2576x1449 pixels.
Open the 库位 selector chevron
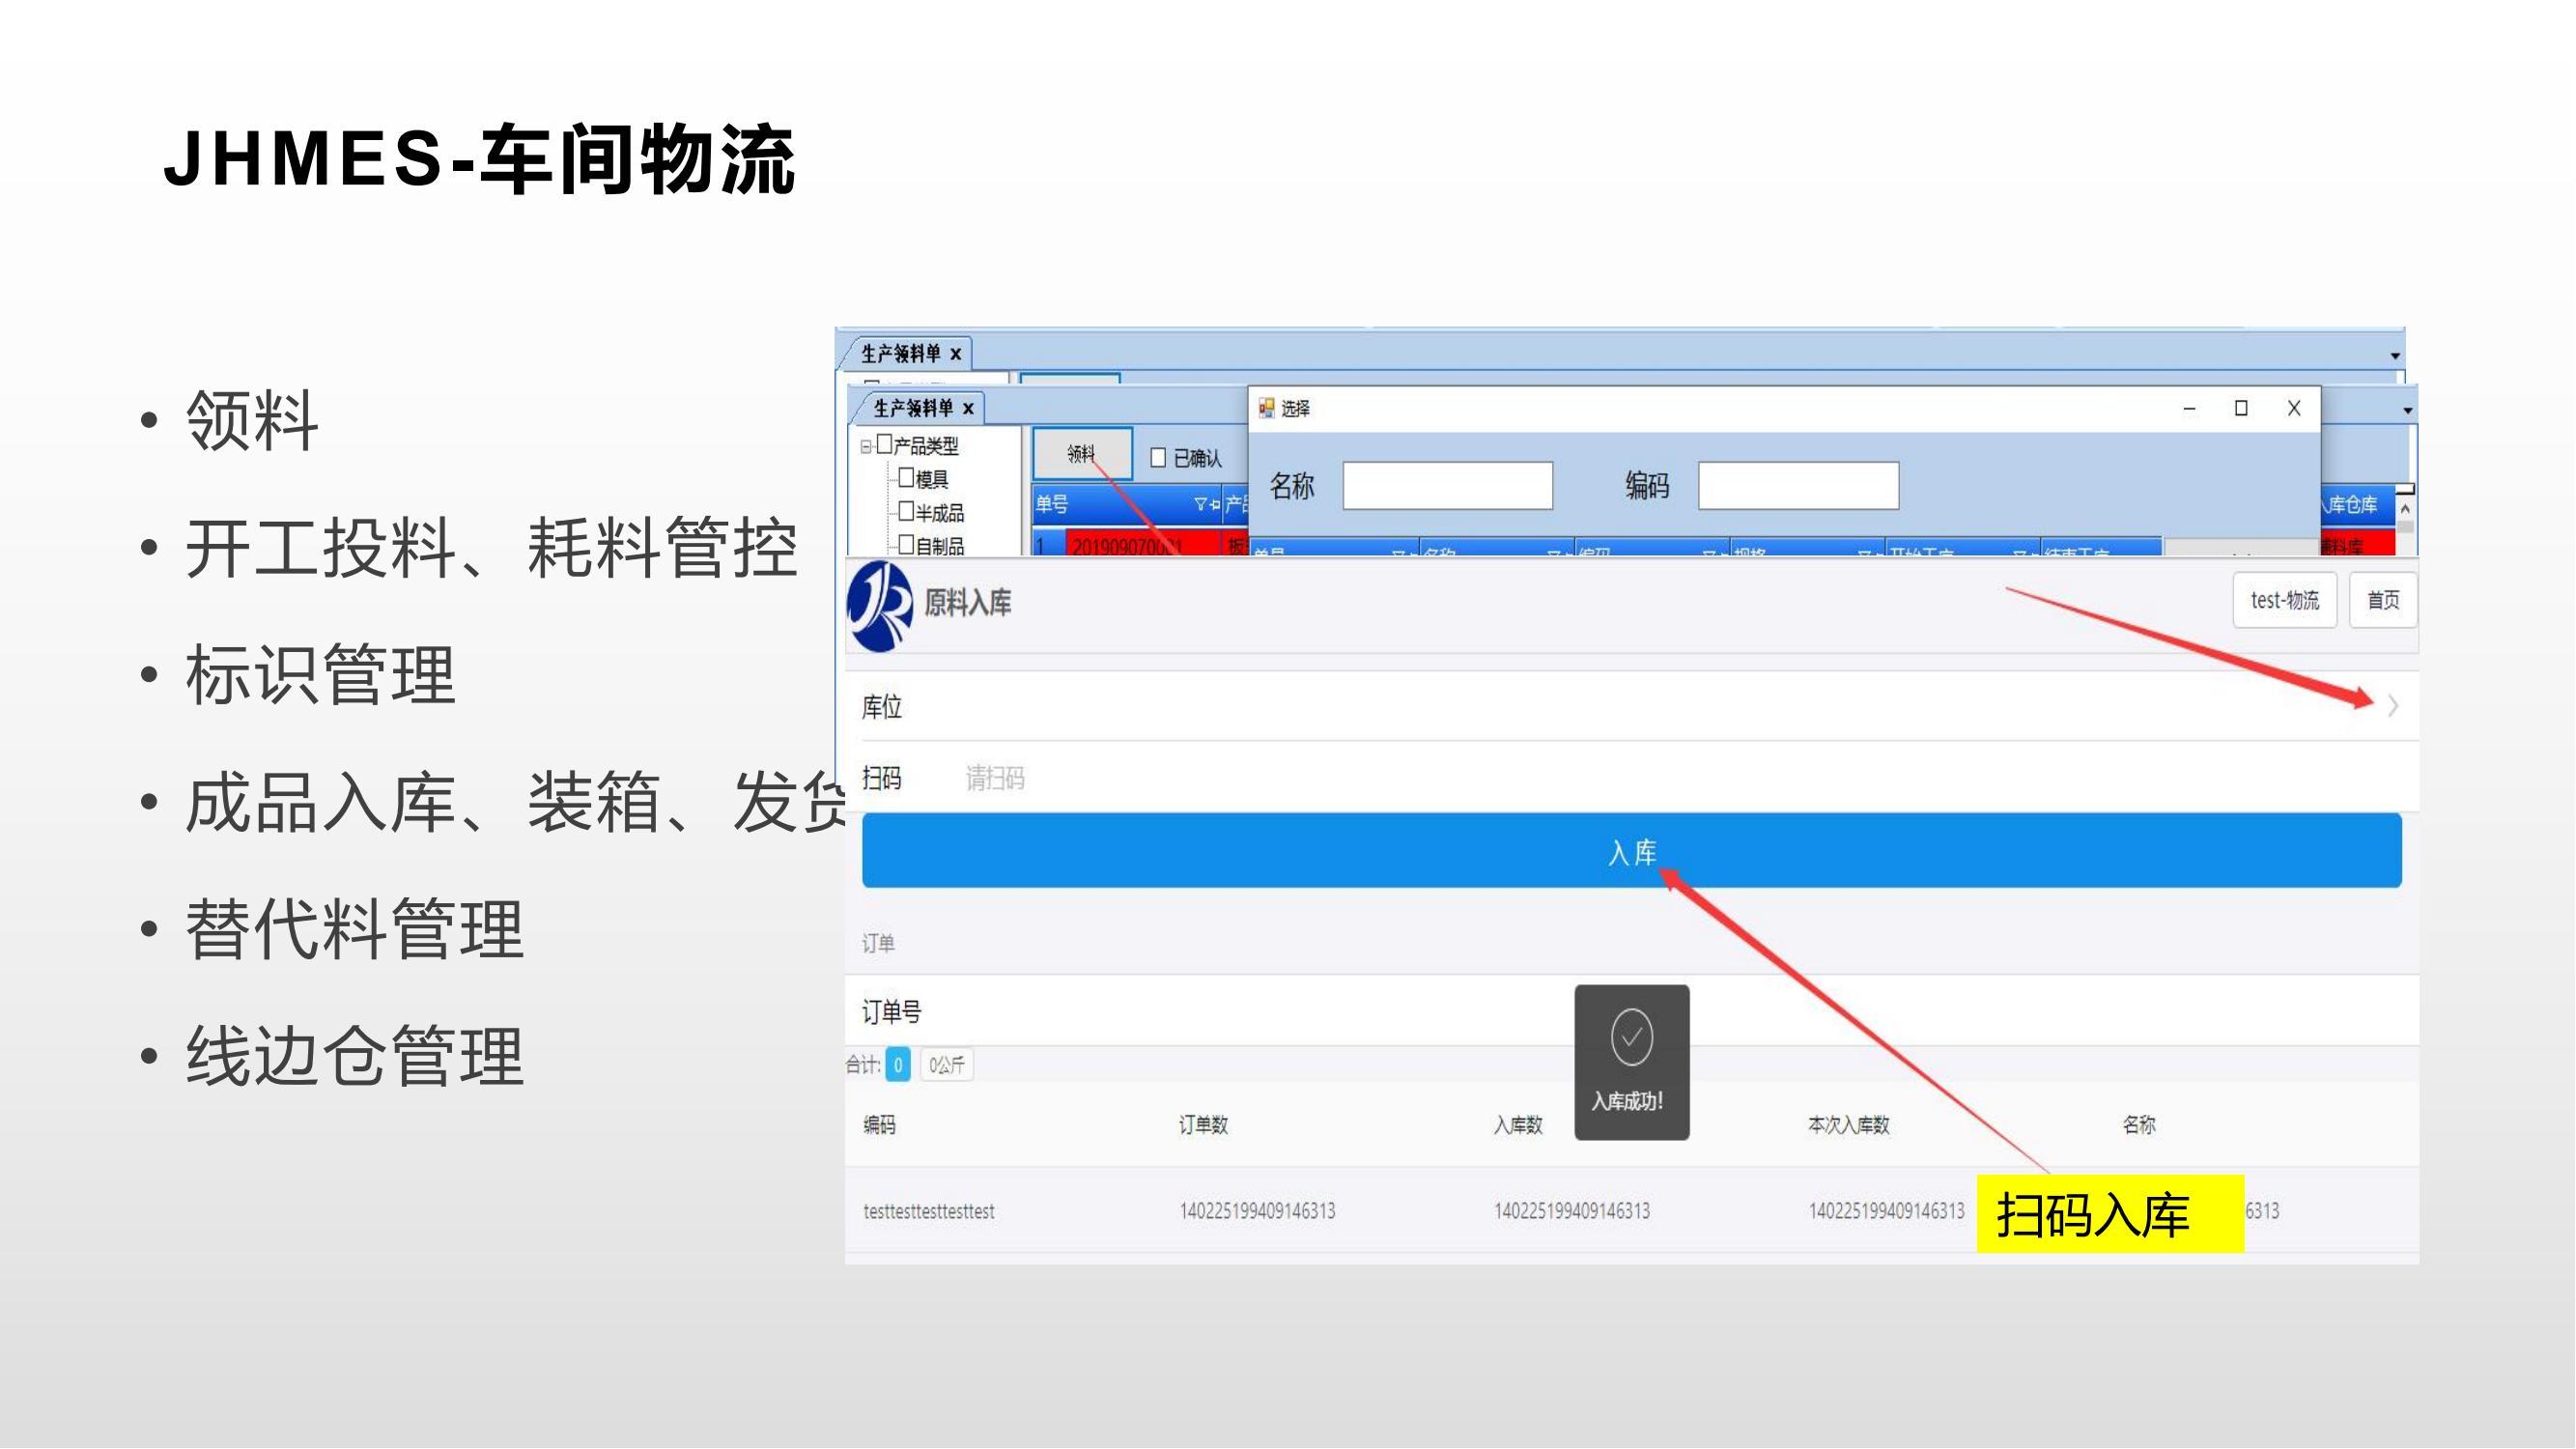tap(2393, 706)
